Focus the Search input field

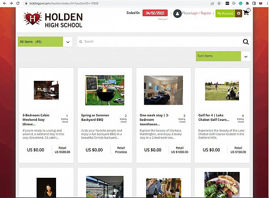click(x=161, y=41)
